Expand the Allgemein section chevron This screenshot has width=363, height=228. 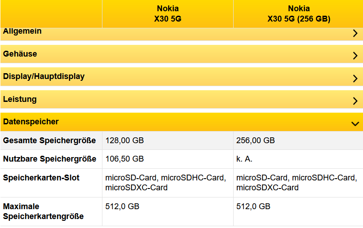coord(355,33)
